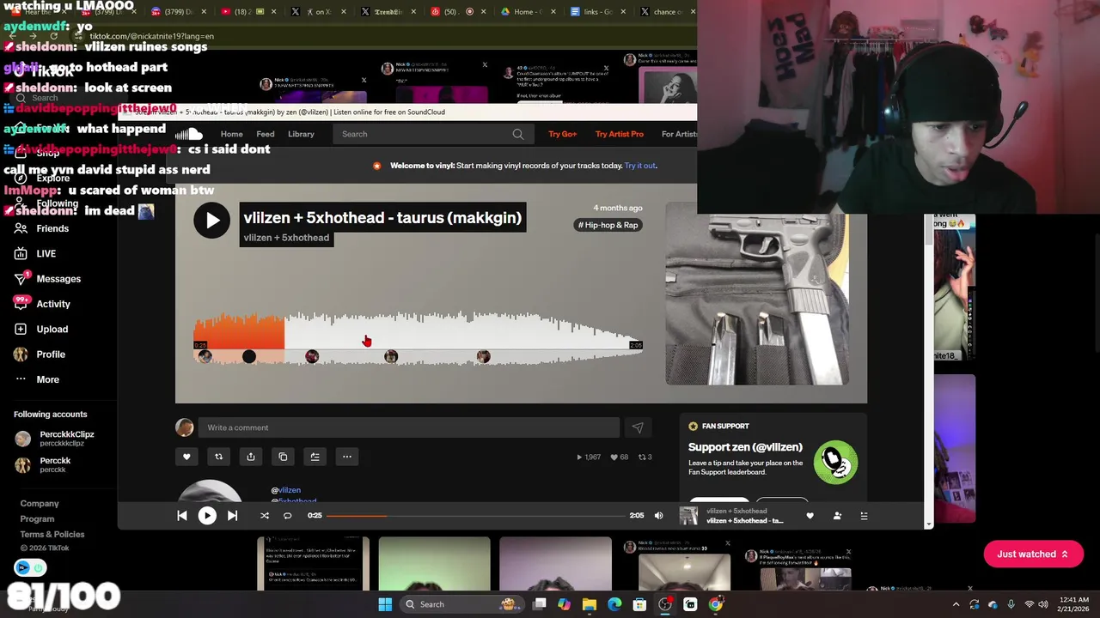Click the Company footer link in TikTok
Viewport: 1100px width, 618px height.
click(40, 504)
